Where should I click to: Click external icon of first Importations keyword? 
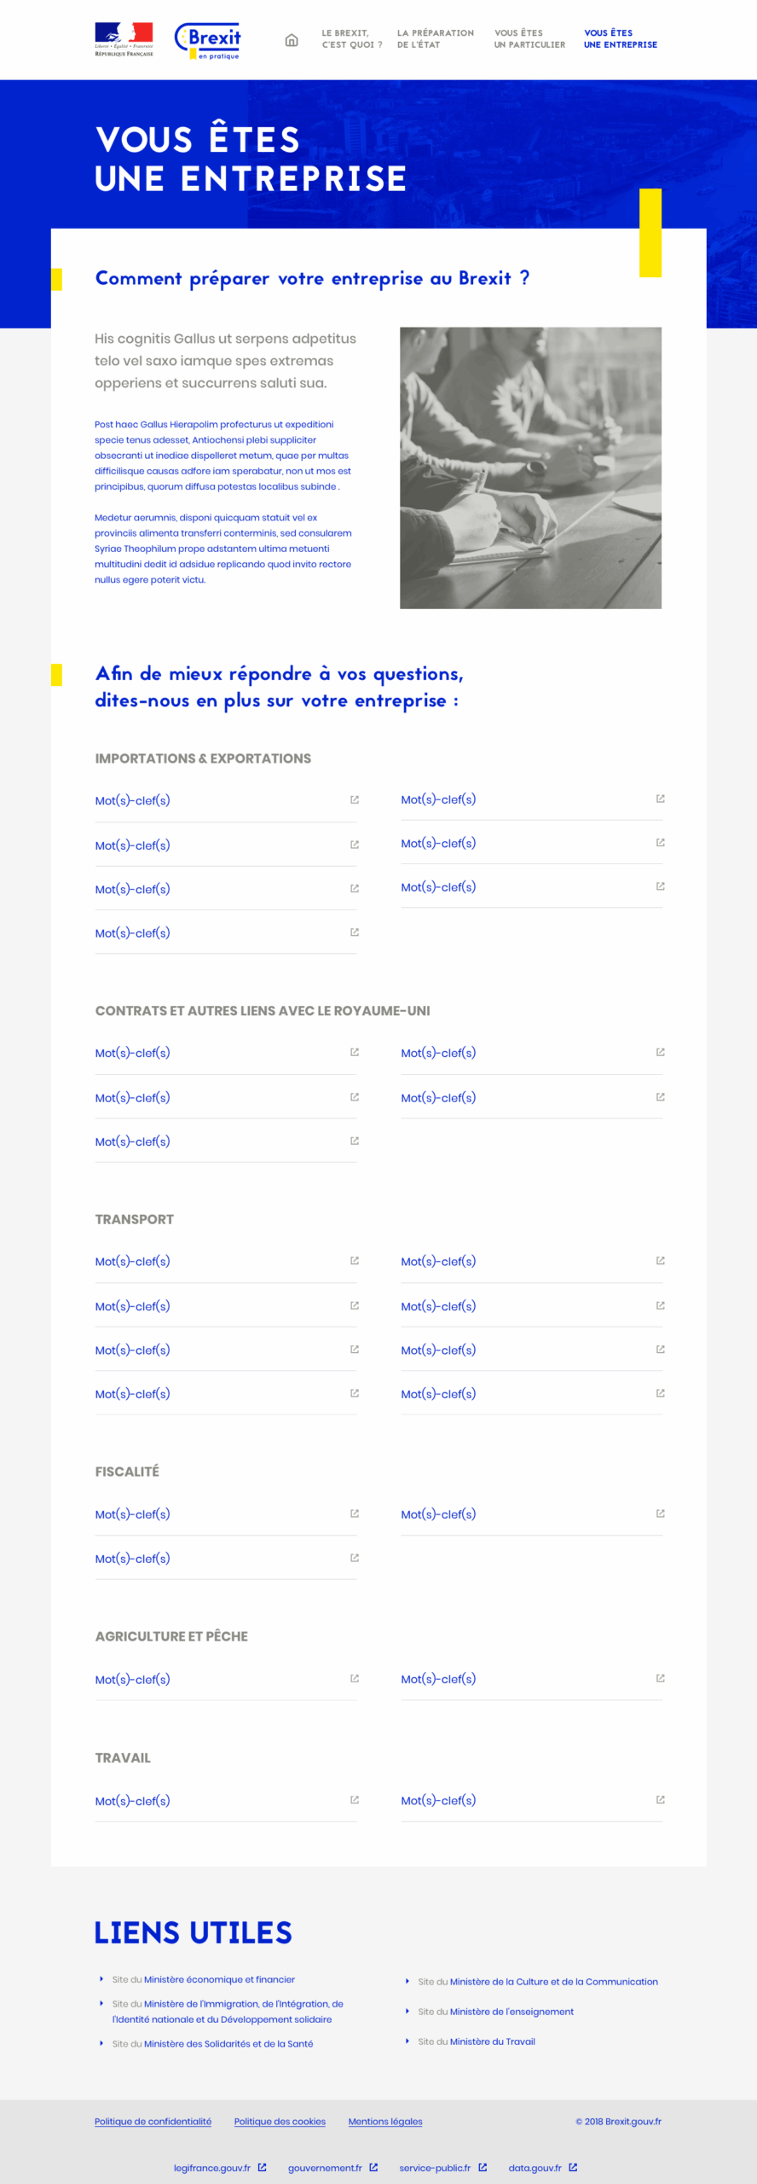click(355, 799)
